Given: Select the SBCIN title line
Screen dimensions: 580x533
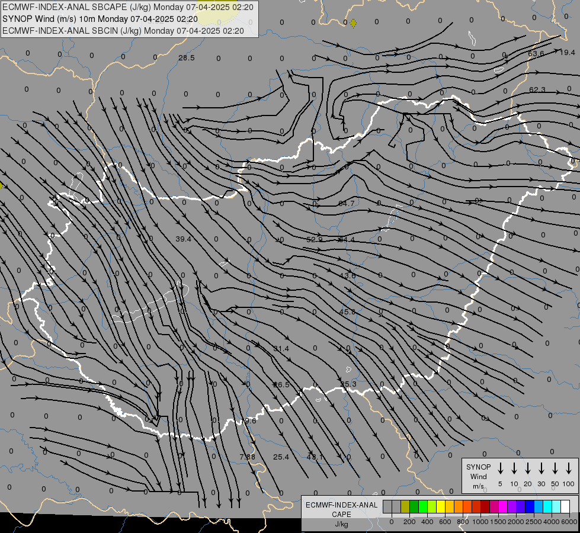Looking at the screenshot, I should click(x=123, y=31).
